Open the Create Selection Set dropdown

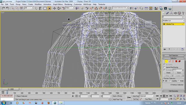(x=120, y=8)
